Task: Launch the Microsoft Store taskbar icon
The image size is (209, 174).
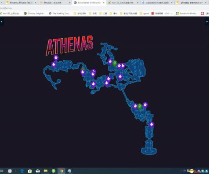Action: coord(30,171)
